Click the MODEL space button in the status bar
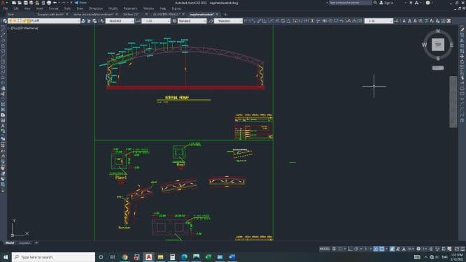 pyautogui.click(x=325, y=249)
